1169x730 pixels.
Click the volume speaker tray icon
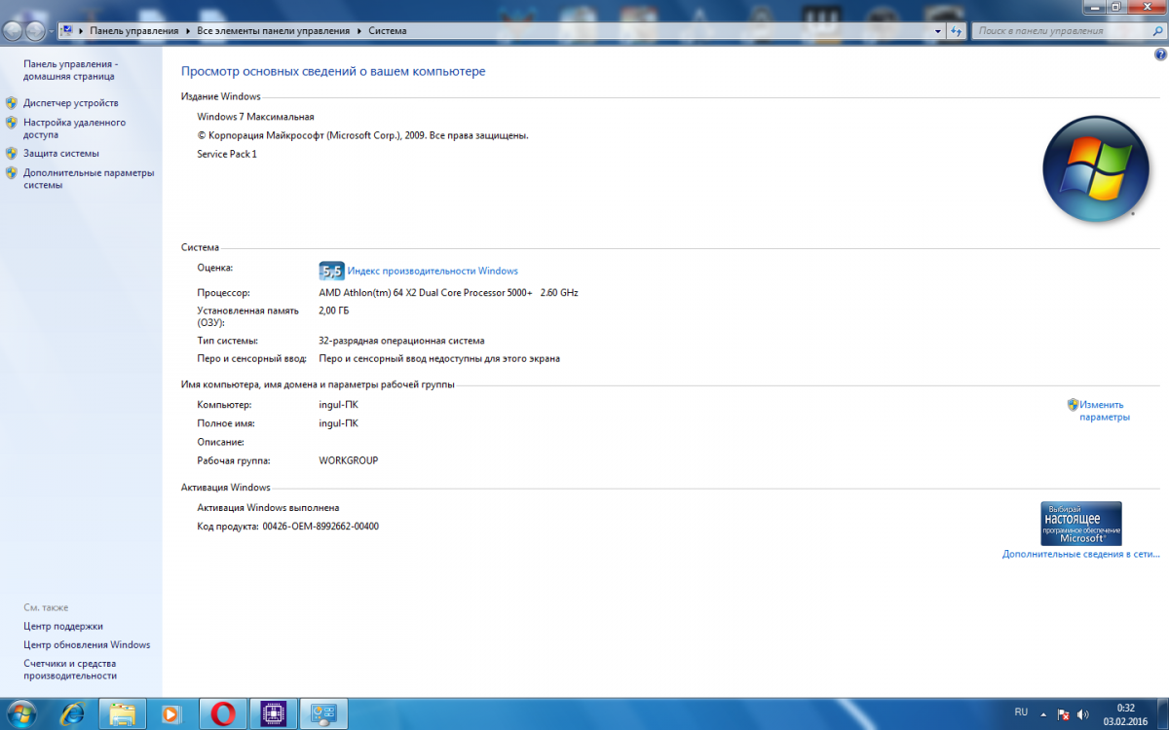point(1082,714)
